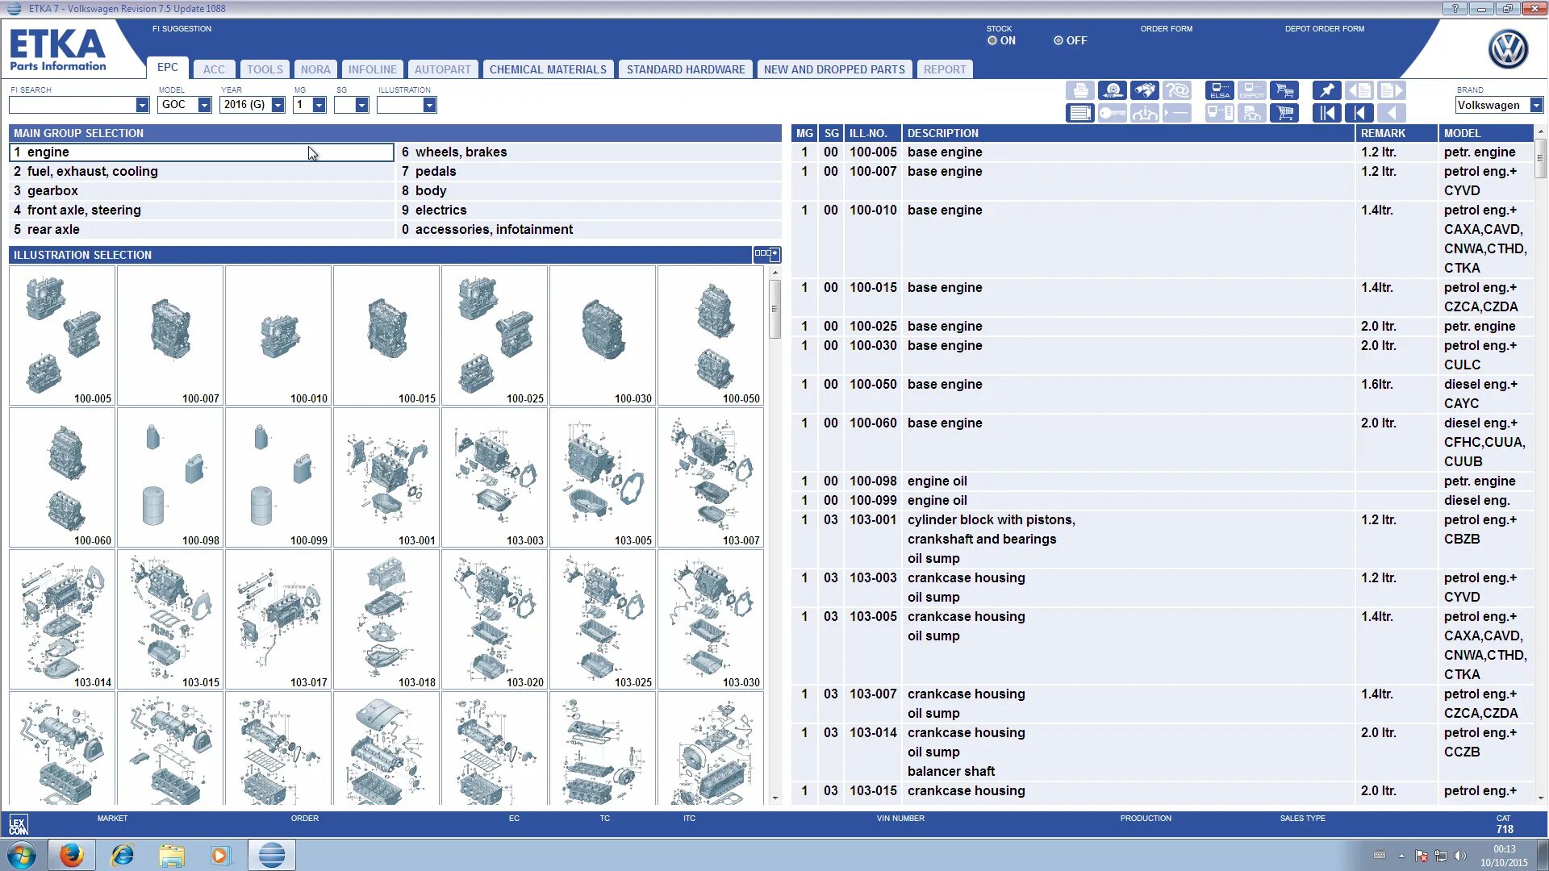The width and height of the screenshot is (1549, 871).
Task: Select main group 2 fuel, exhaust, cooling
Action: coord(202,171)
